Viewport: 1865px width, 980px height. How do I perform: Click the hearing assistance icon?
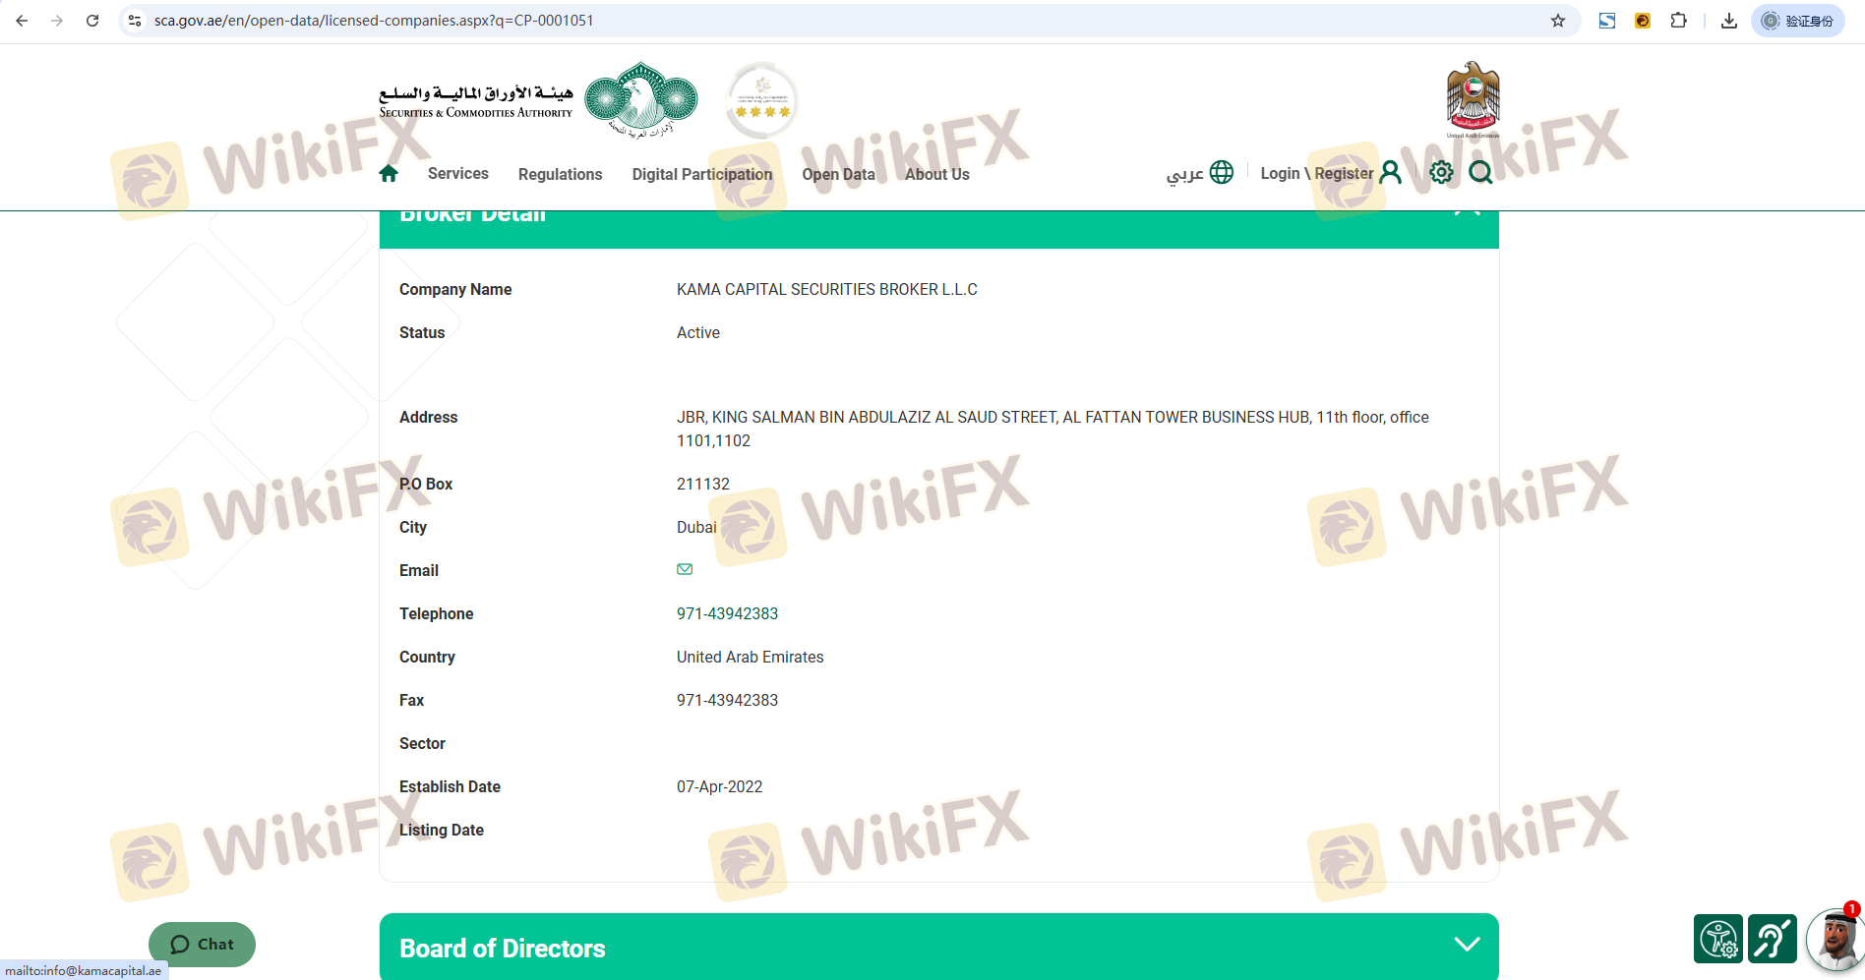[1772, 939]
